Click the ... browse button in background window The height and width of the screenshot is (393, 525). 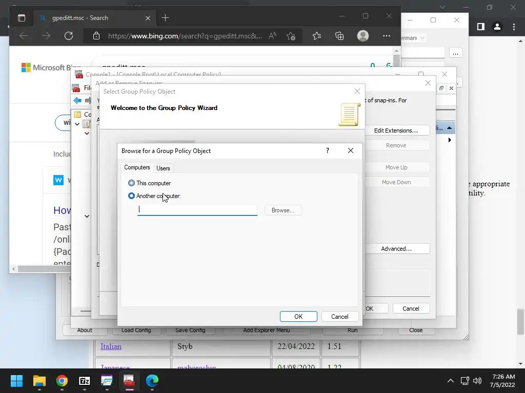[x=456, y=53]
